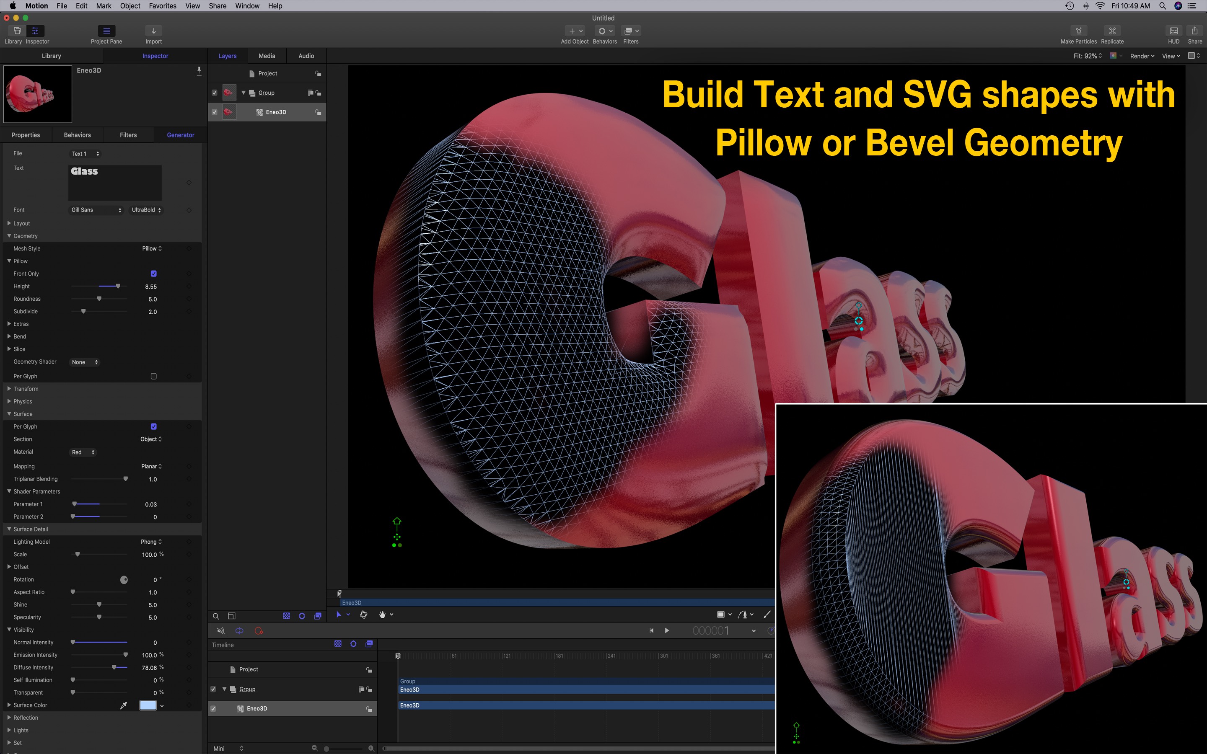Switch to the Audio tab
1207x754 pixels.
[x=306, y=56]
